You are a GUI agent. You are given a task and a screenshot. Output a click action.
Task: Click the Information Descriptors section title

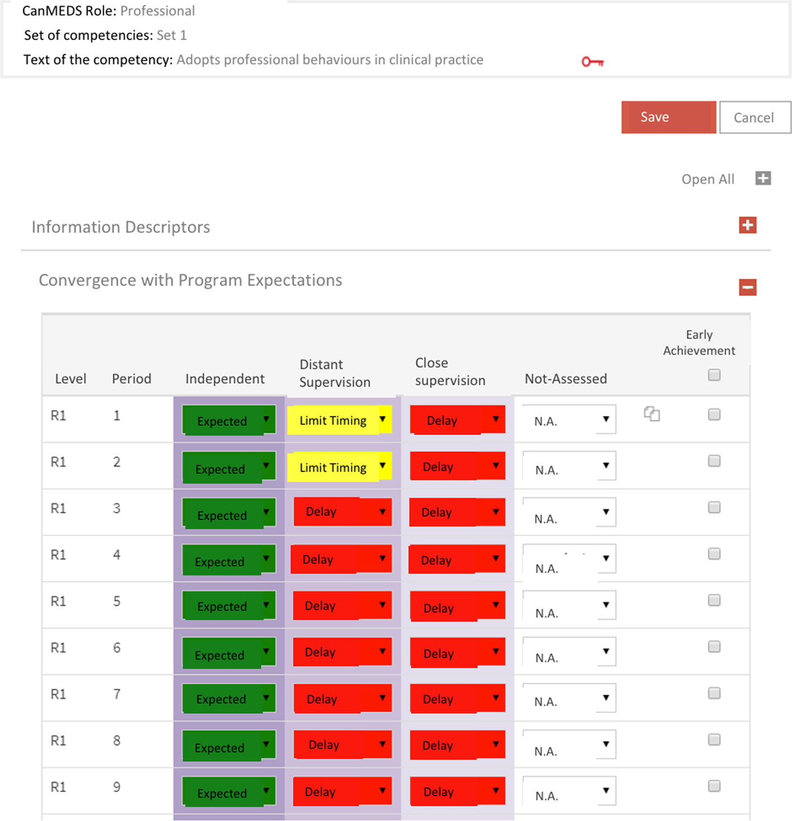121,227
